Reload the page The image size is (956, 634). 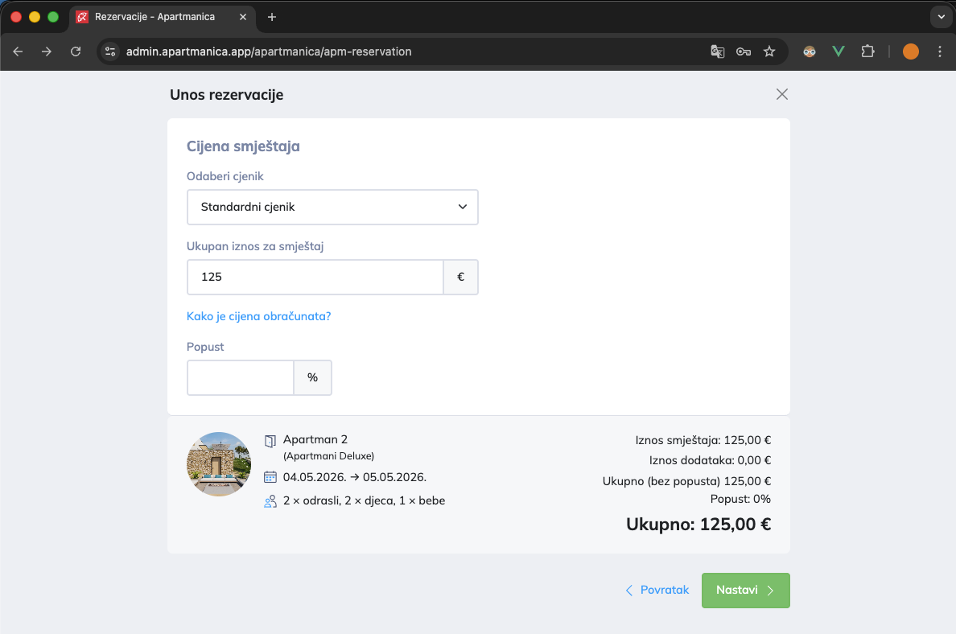point(76,51)
